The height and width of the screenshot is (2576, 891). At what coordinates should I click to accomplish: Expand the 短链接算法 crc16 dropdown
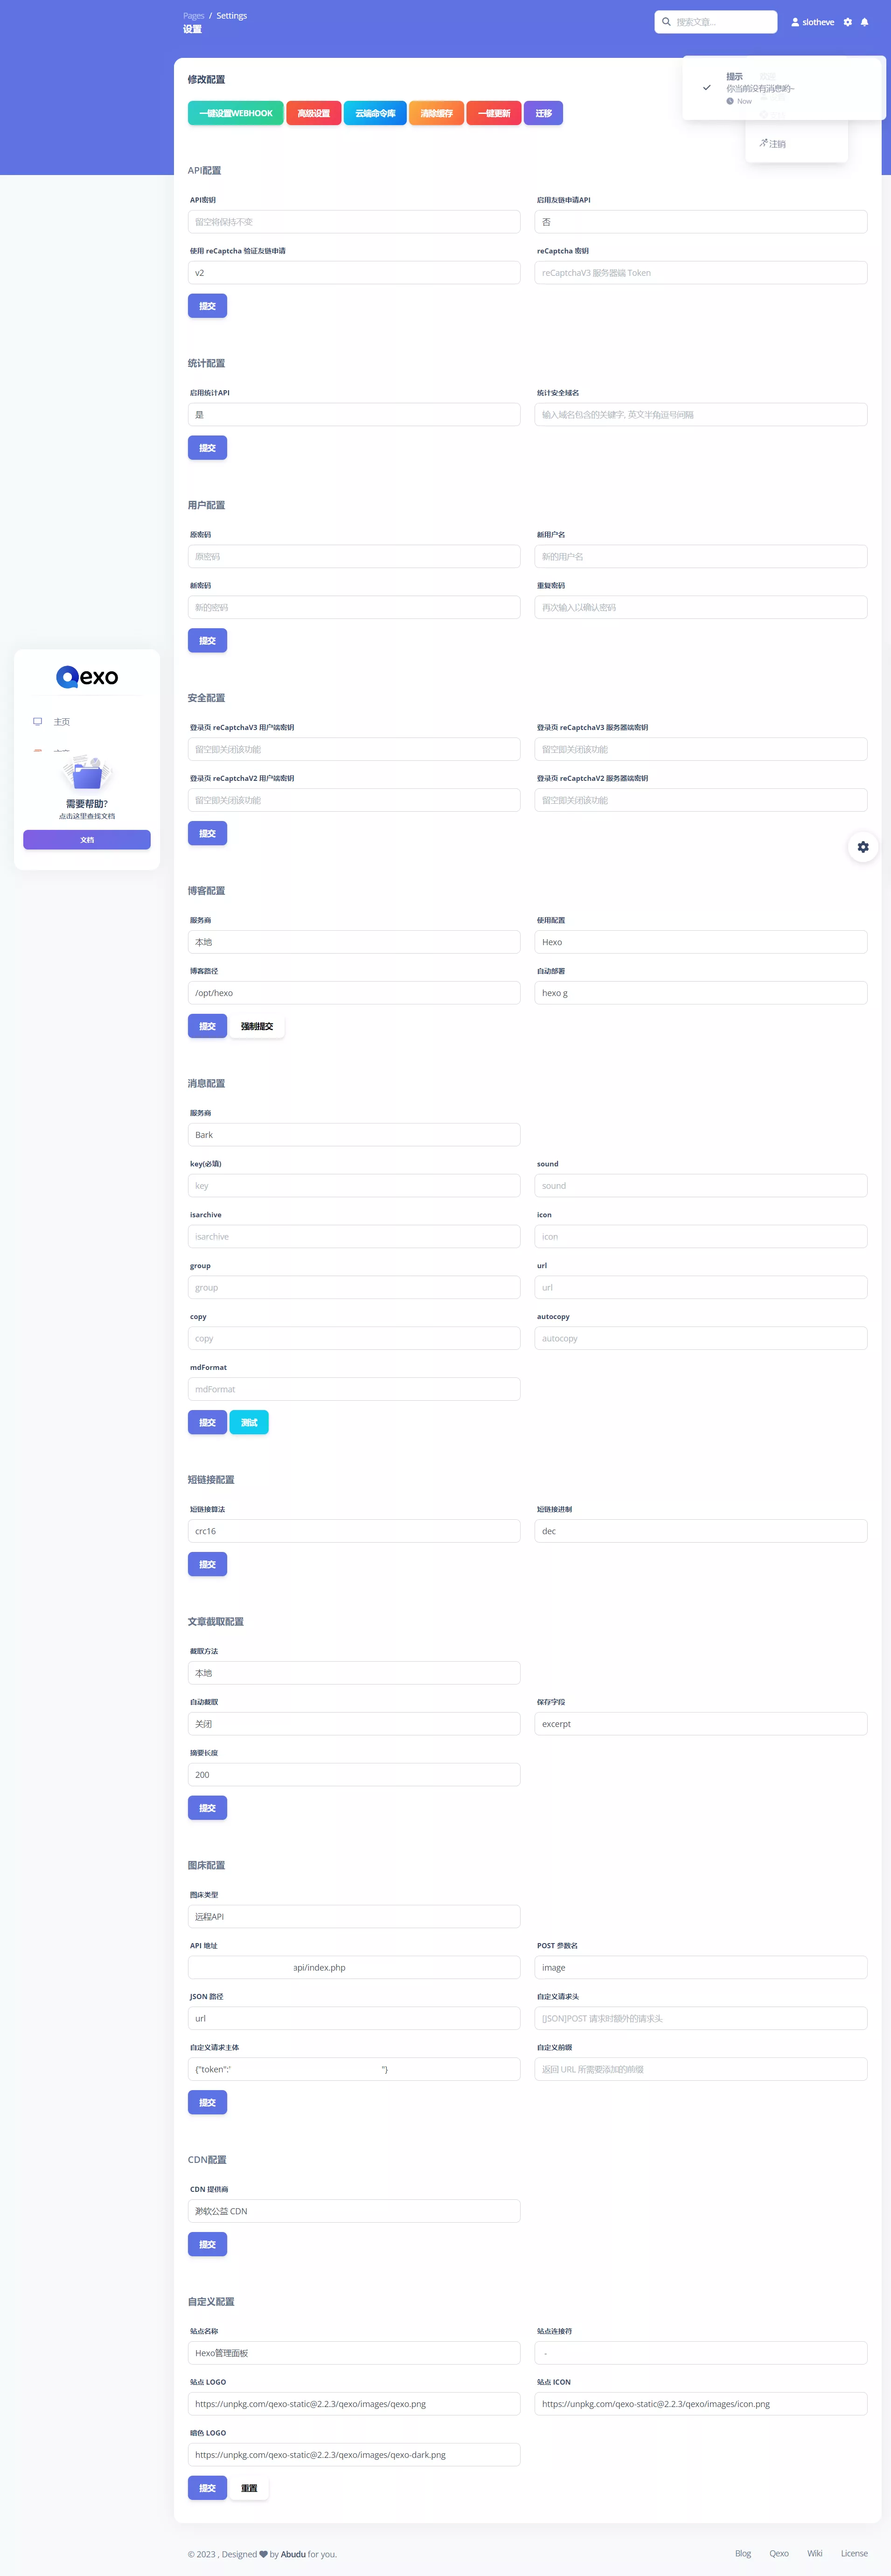[x=354, y=1531]
